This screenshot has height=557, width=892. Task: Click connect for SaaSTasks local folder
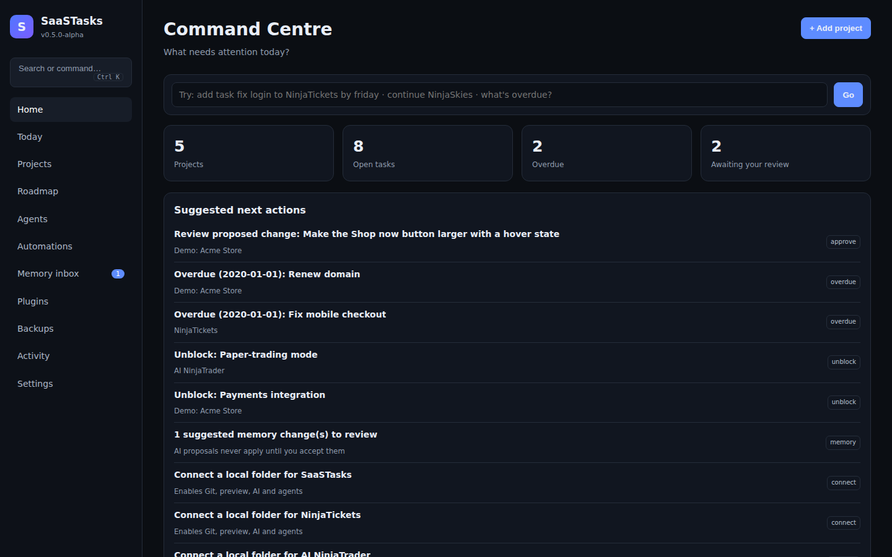click(x=844, y=483)
